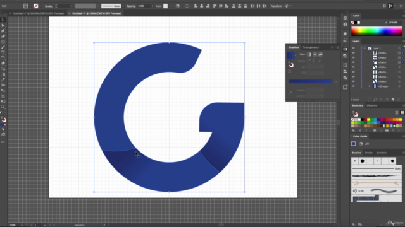Open the Arrange Documents icon
The image size is (405, 227).
(384, 6)
